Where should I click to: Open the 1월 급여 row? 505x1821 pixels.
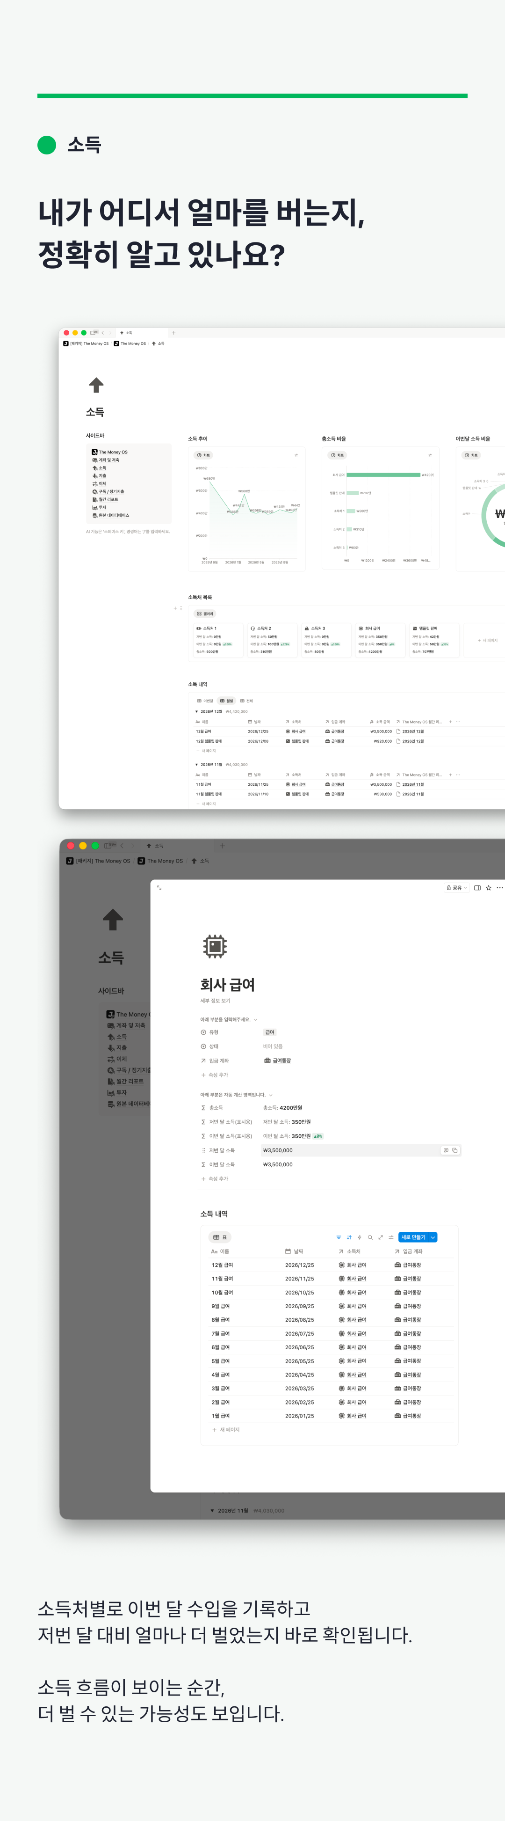220,1416
